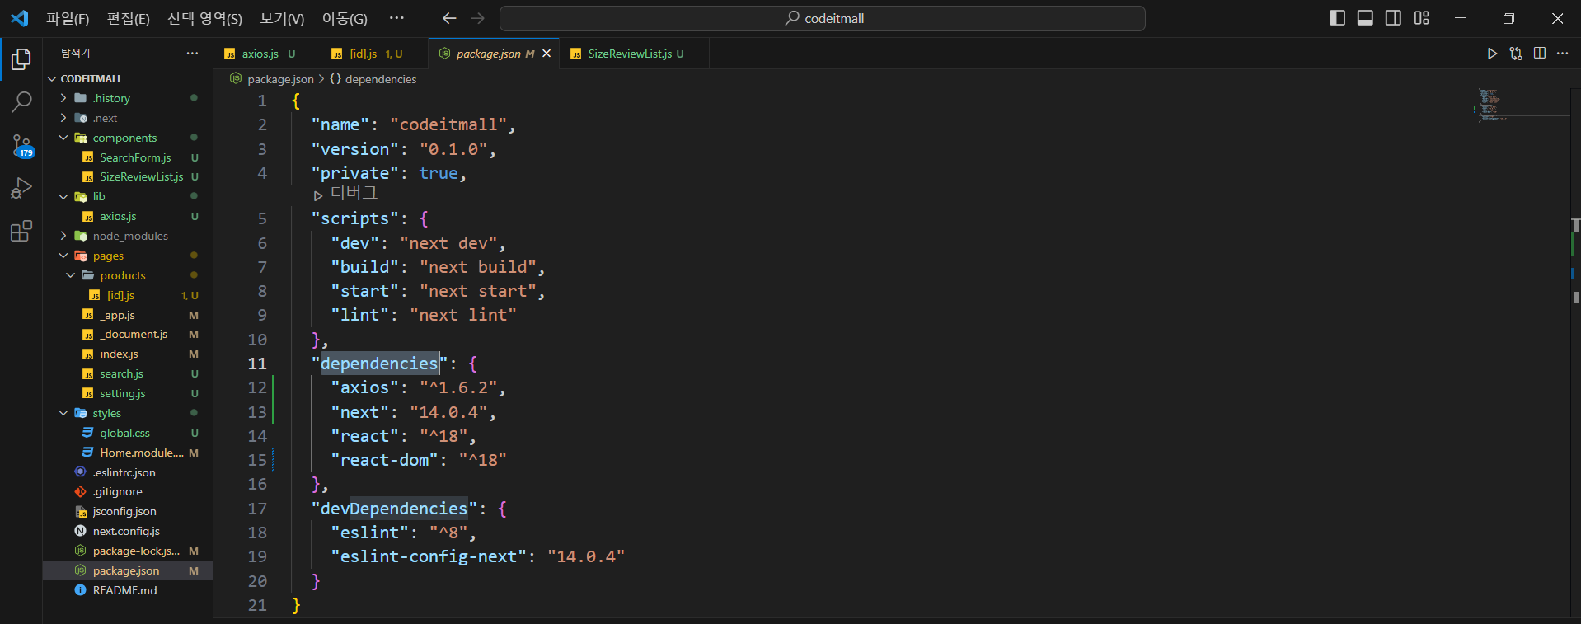Open the Search view in activity bar
Screen dimensions: 1581x624
tap(21, 102)
